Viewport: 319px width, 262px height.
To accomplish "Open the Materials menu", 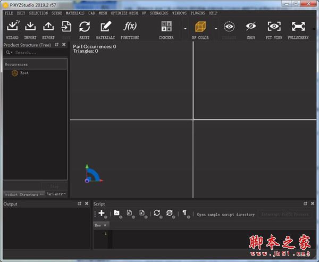I will [x=75, y=13].
